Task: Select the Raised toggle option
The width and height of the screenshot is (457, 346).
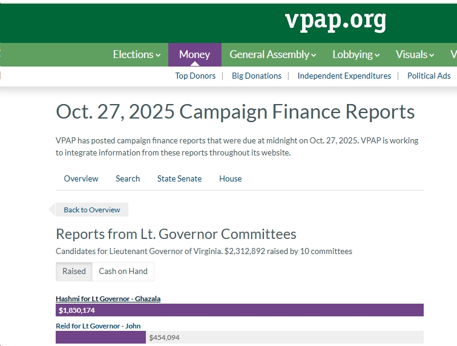Action: click(x=74, y=271)
